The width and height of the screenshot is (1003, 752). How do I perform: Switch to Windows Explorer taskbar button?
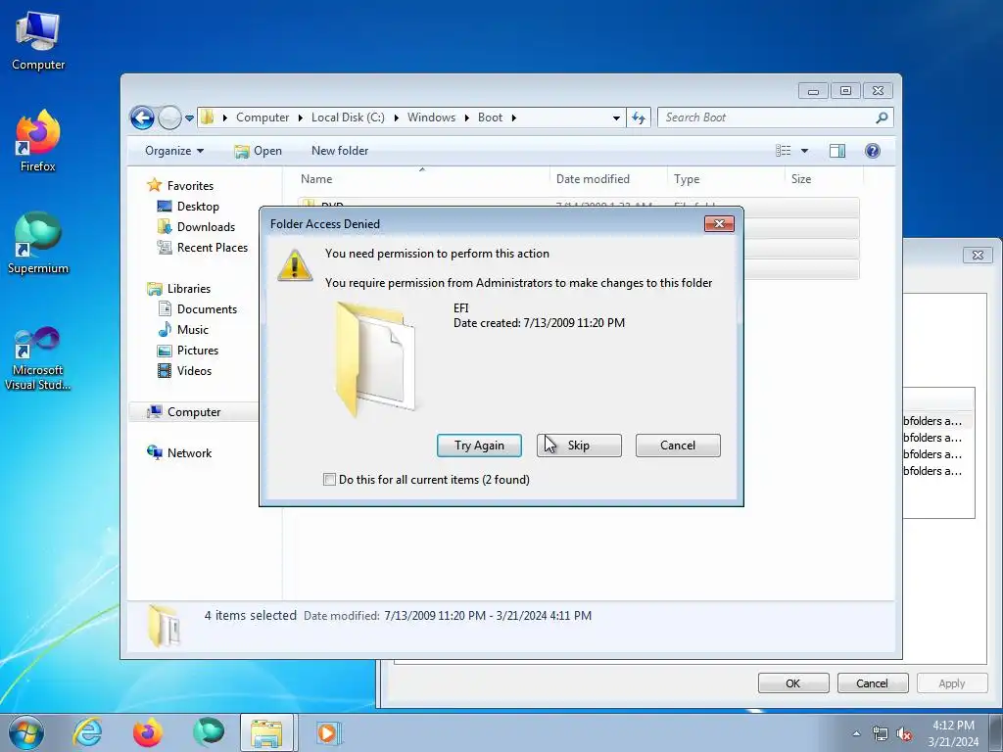point(266,732)
